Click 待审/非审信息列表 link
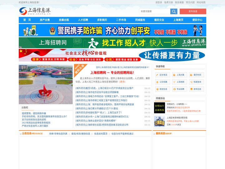The height and width of the screenshot is (169, 225). (x=58, y=134)
